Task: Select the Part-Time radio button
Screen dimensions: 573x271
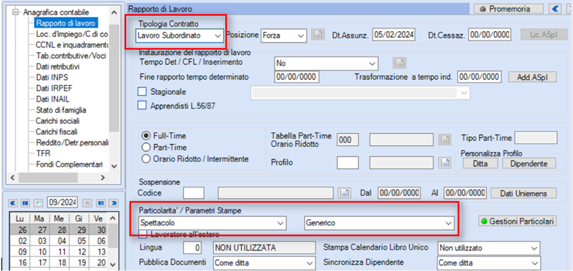Action: pos(146,147)
